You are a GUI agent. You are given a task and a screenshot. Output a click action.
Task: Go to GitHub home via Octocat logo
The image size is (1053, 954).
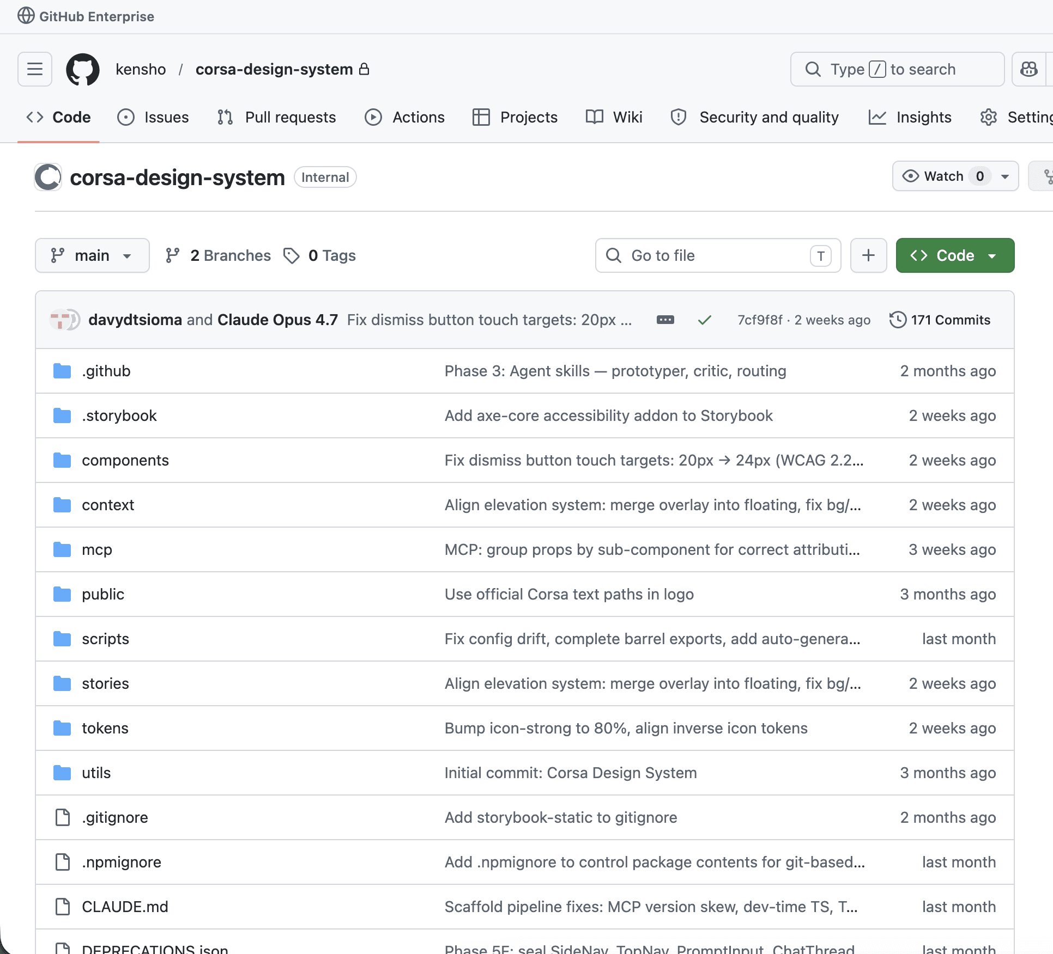click(83, 69)
